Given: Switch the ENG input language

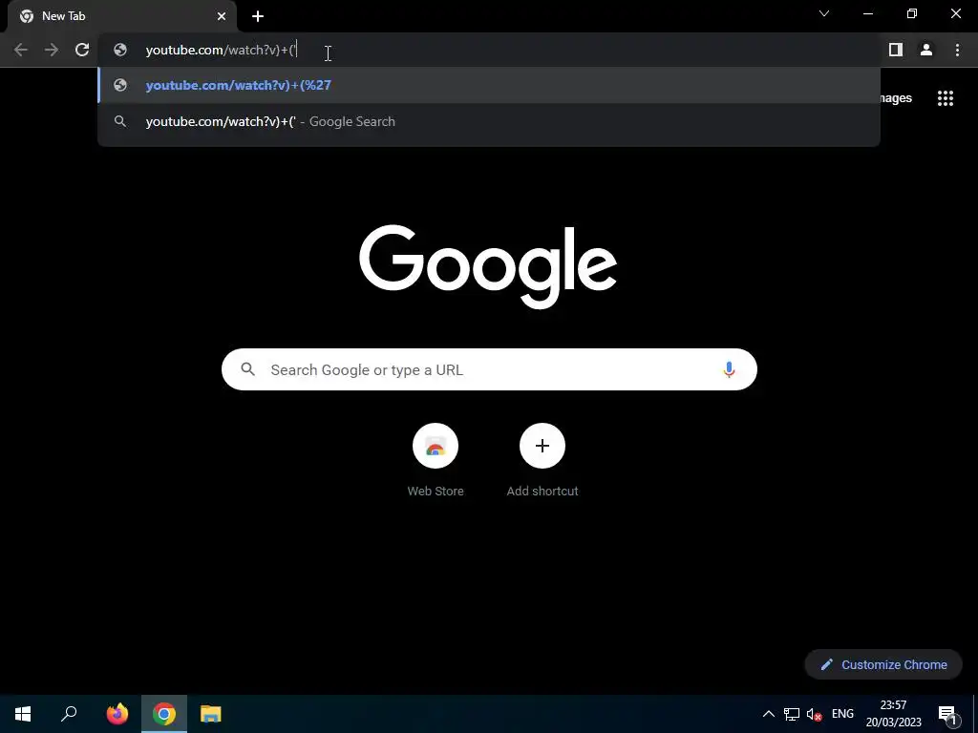Looking at the screenshot, I should (842, 714).
